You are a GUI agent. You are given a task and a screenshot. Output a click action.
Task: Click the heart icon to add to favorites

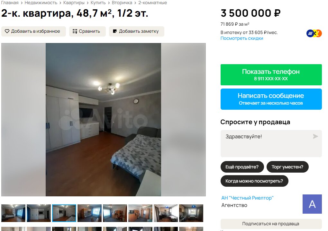point(7,31)
